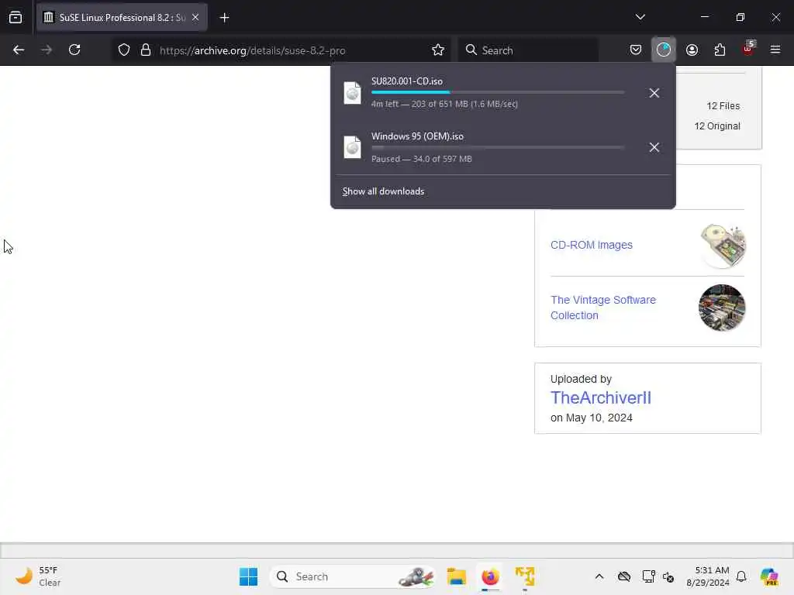
Task: Open uploader TheArchiverII profile link
Action: (601, 397)
